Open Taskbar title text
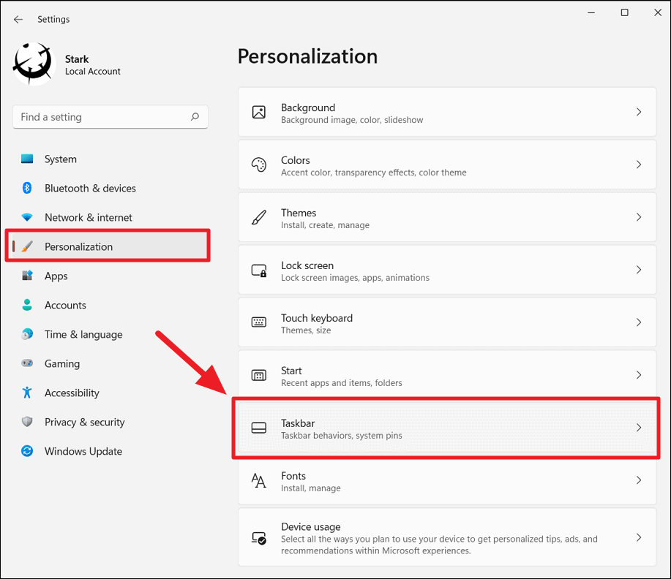Screen dimensions: 671x579 point(298,423)
